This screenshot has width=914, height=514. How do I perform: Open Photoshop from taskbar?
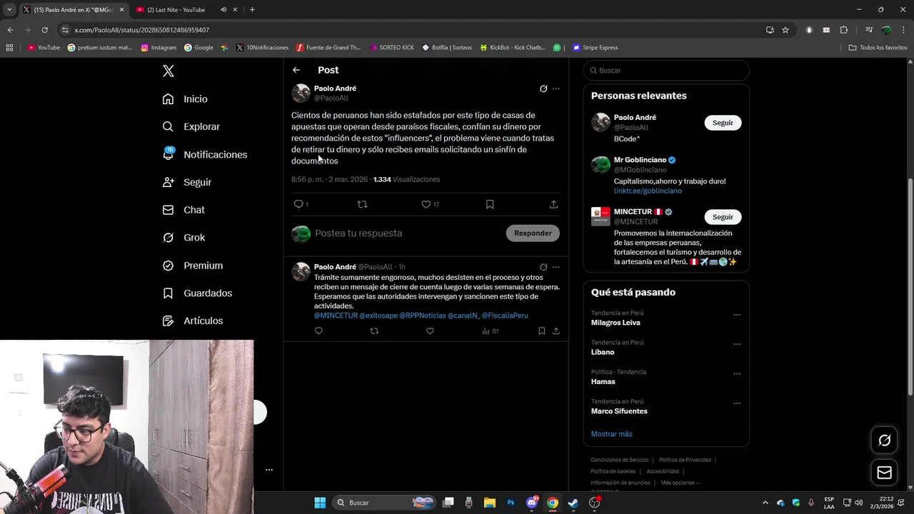tap(511, 503)
